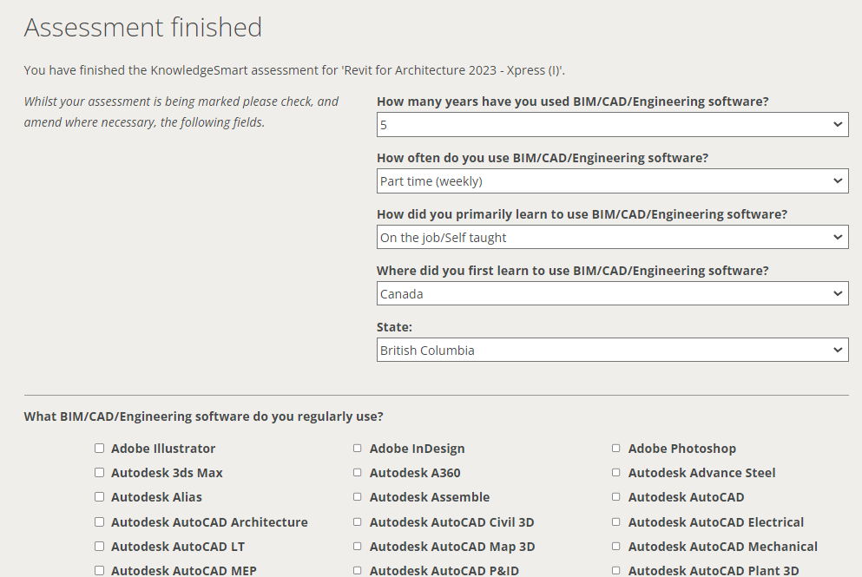This screenshot has width=862, height=577.
Task: Click the 'What BIM/CAD/Engineering software do you regularly use?' question
Action: click(x=203, y=416)
